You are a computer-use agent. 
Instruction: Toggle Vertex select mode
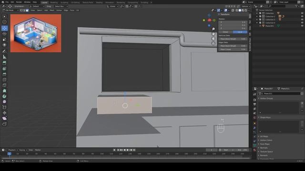(21, 10)
